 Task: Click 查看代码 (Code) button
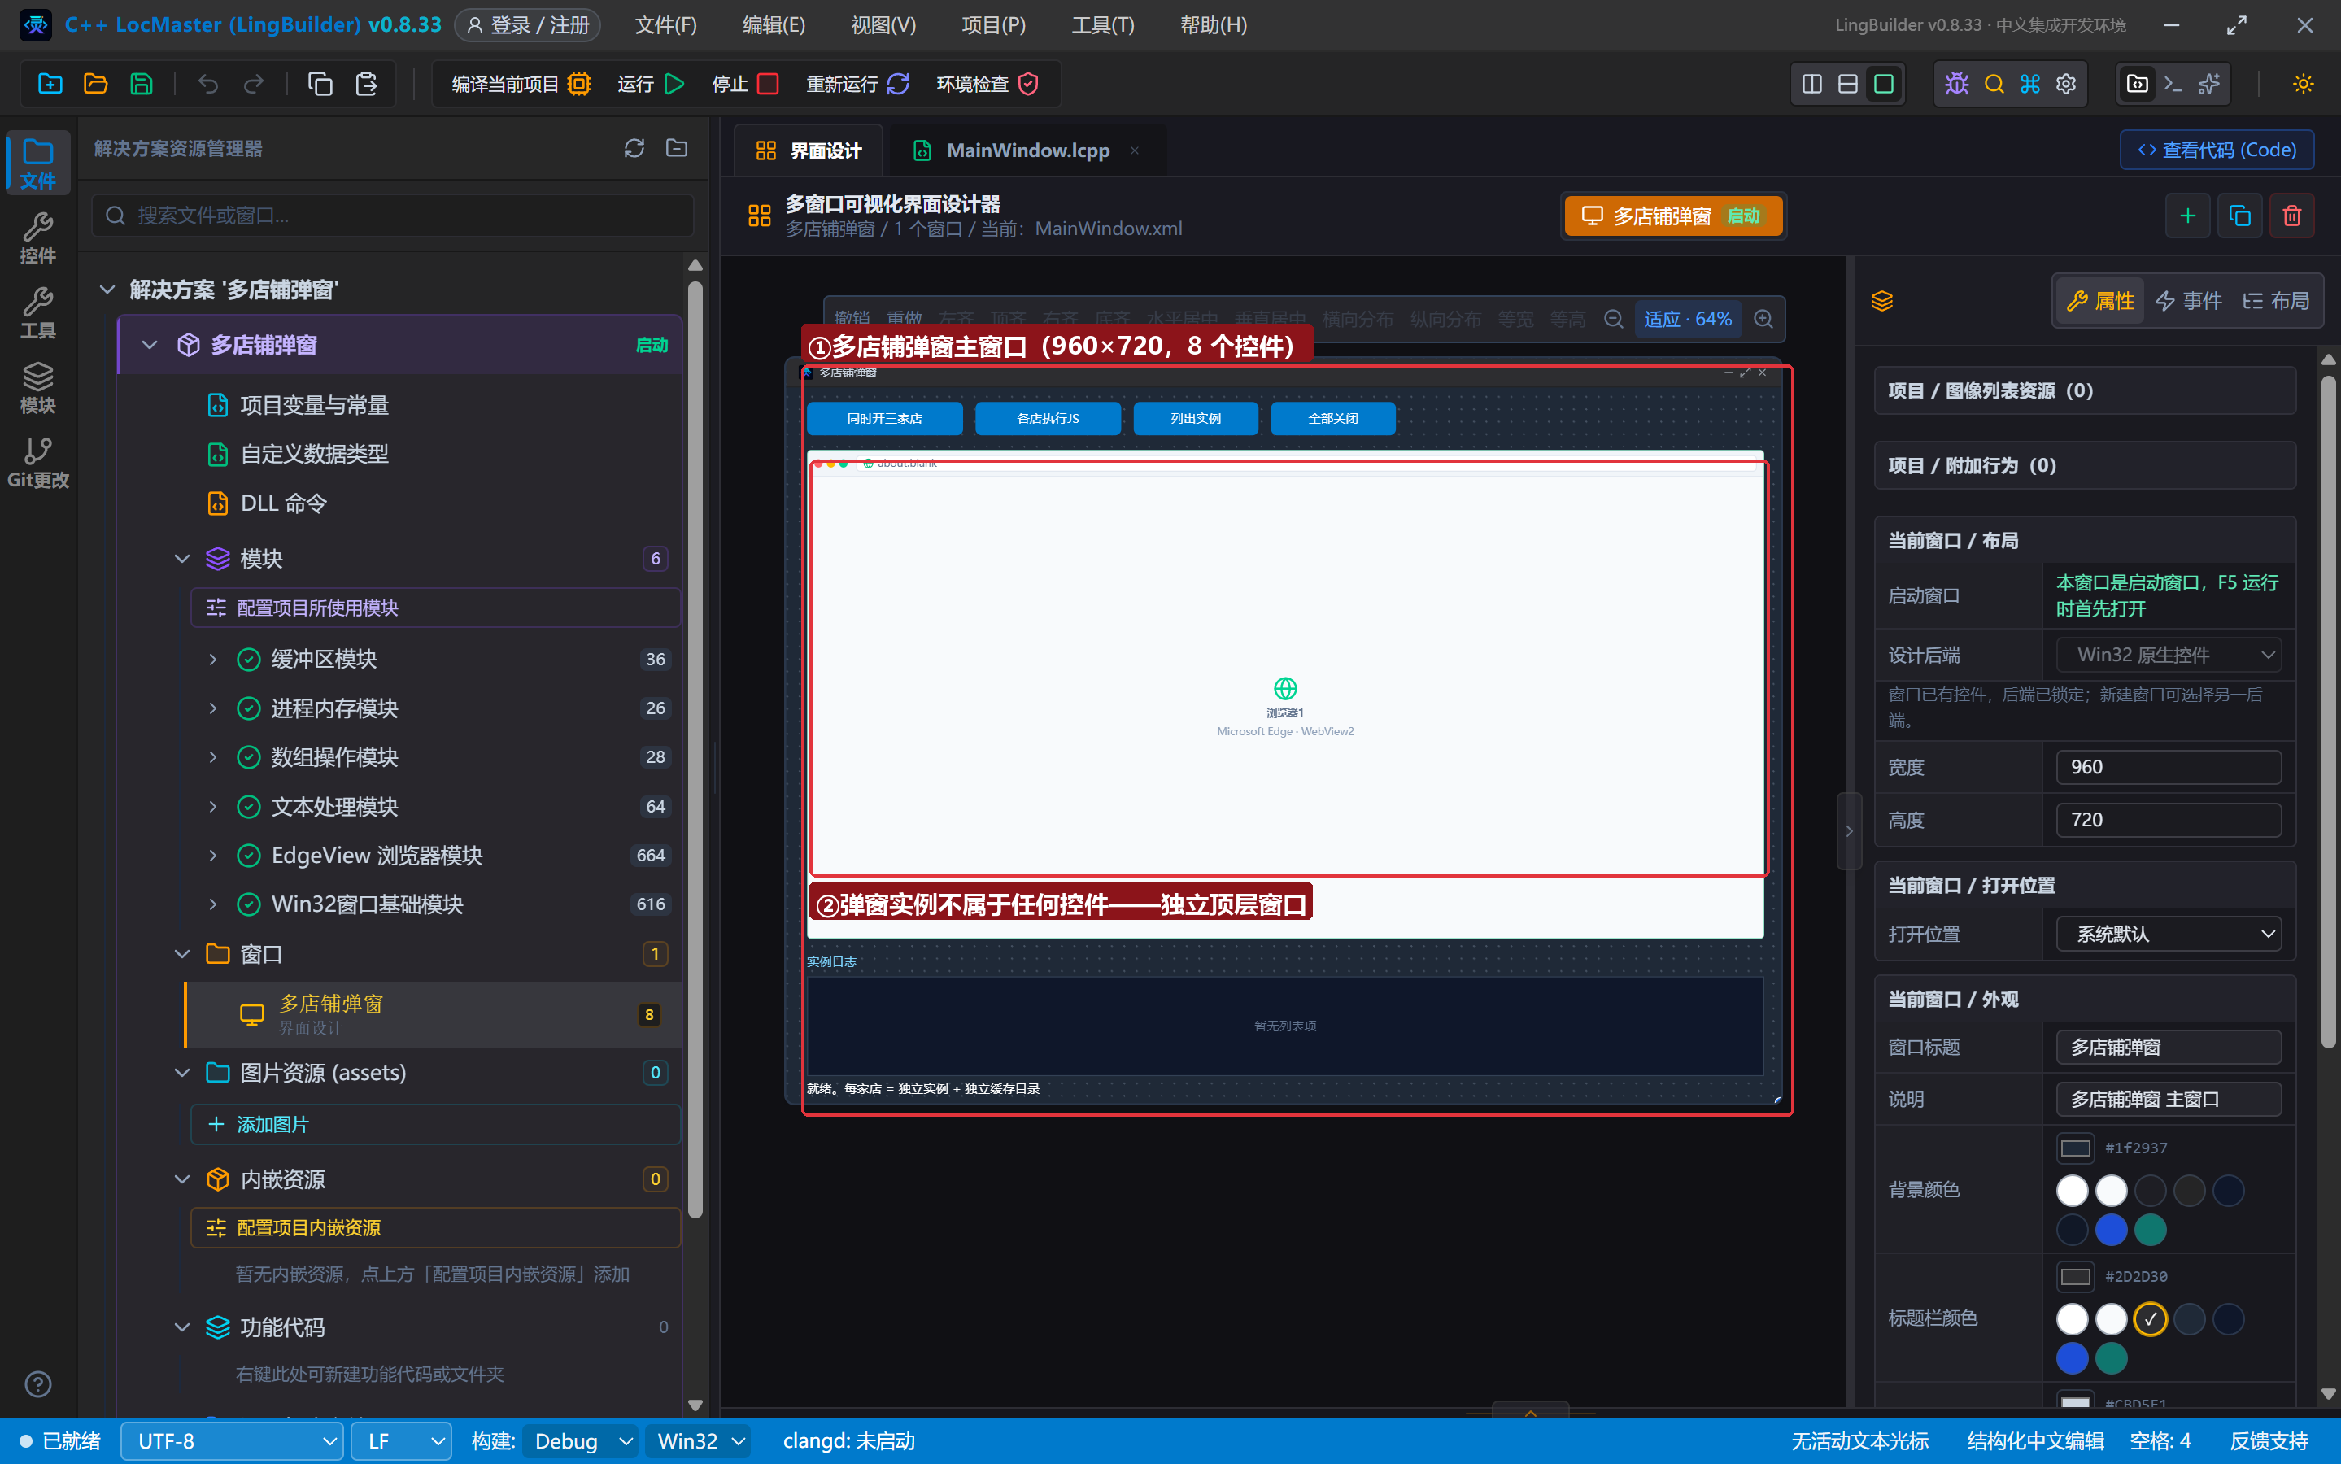(x=2216, y=149)
